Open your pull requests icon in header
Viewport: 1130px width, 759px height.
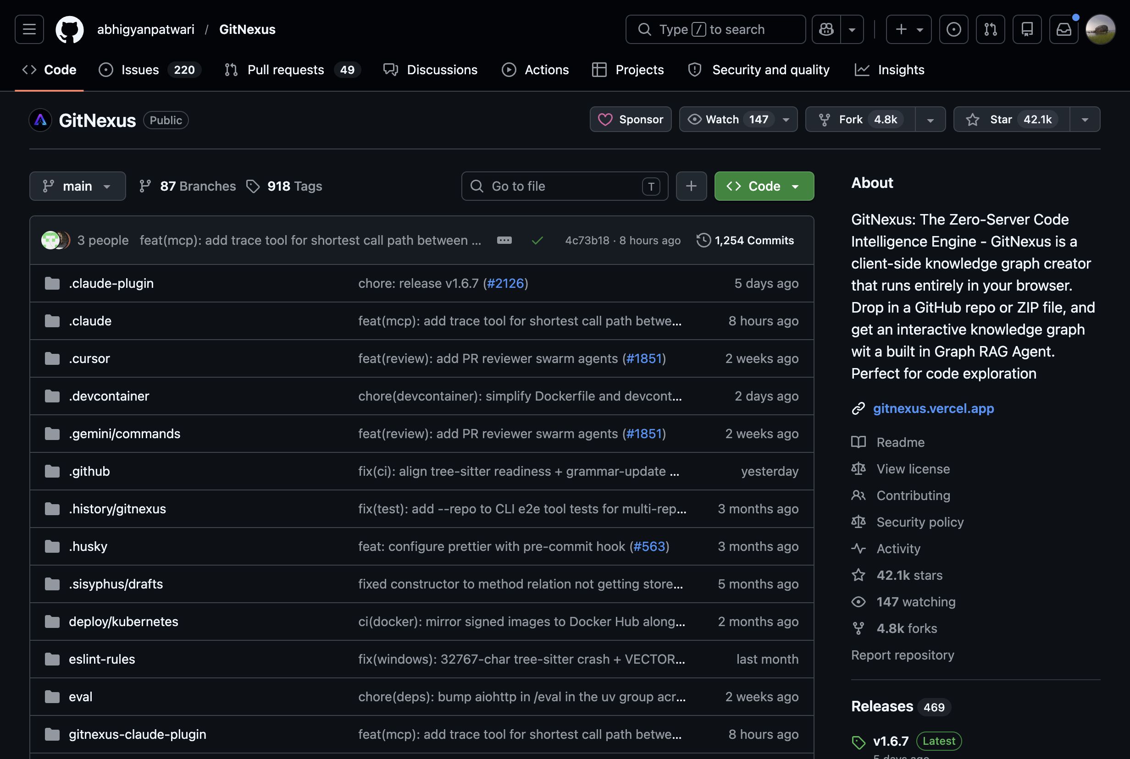991,29
